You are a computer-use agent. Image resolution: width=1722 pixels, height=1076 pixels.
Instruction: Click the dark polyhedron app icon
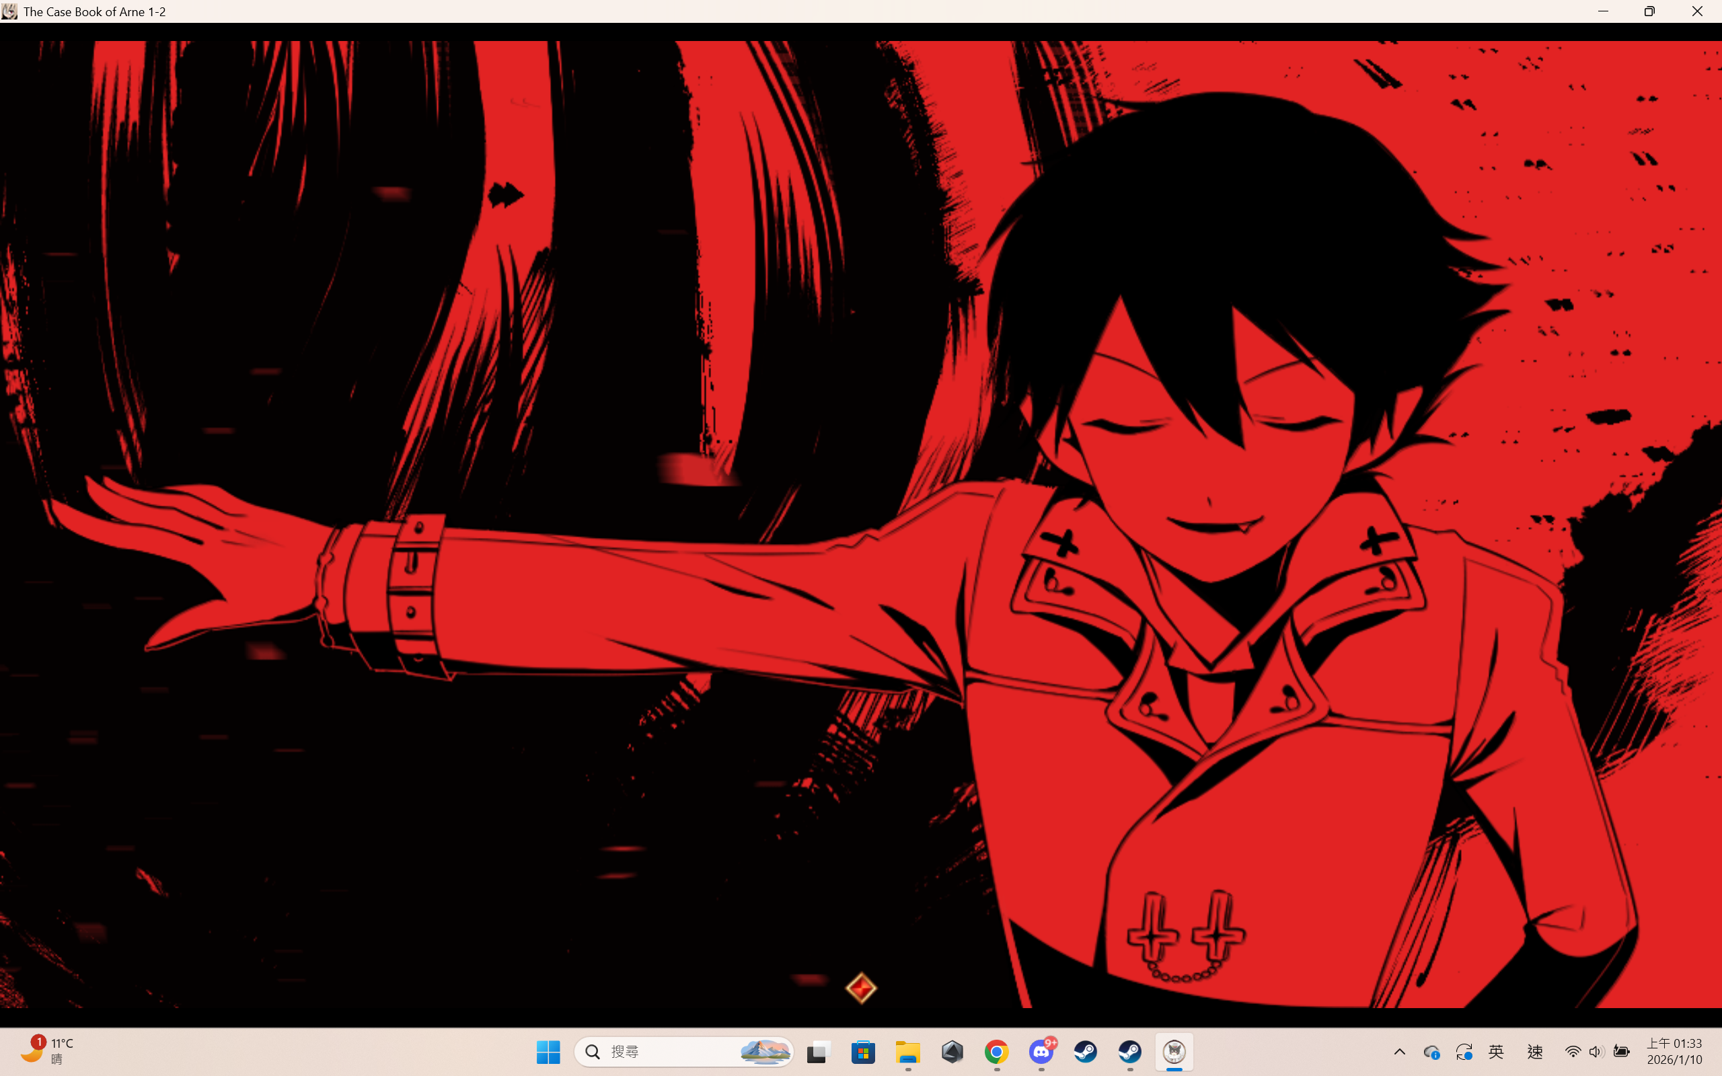point(952,1052)
